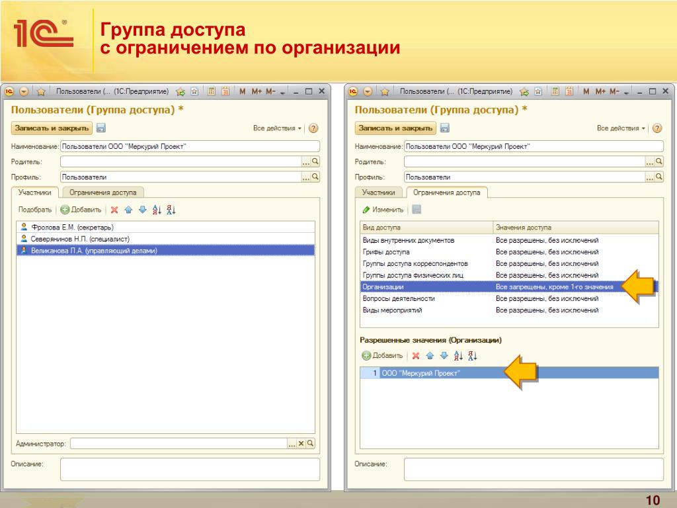Delete selected participant with red X
Image resolution: width=677 pixels, height=508 pixels.
tap(114, 210)
